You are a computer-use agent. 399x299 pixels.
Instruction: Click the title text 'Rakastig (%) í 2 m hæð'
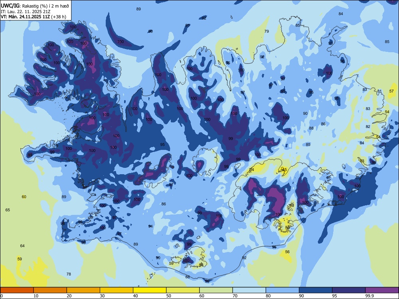(45, 6)
